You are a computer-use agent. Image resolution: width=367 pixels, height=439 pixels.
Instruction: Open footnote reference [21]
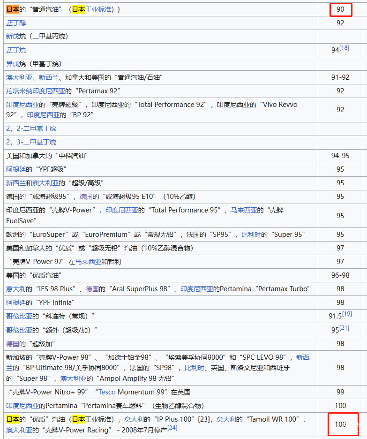pos(344,328)
